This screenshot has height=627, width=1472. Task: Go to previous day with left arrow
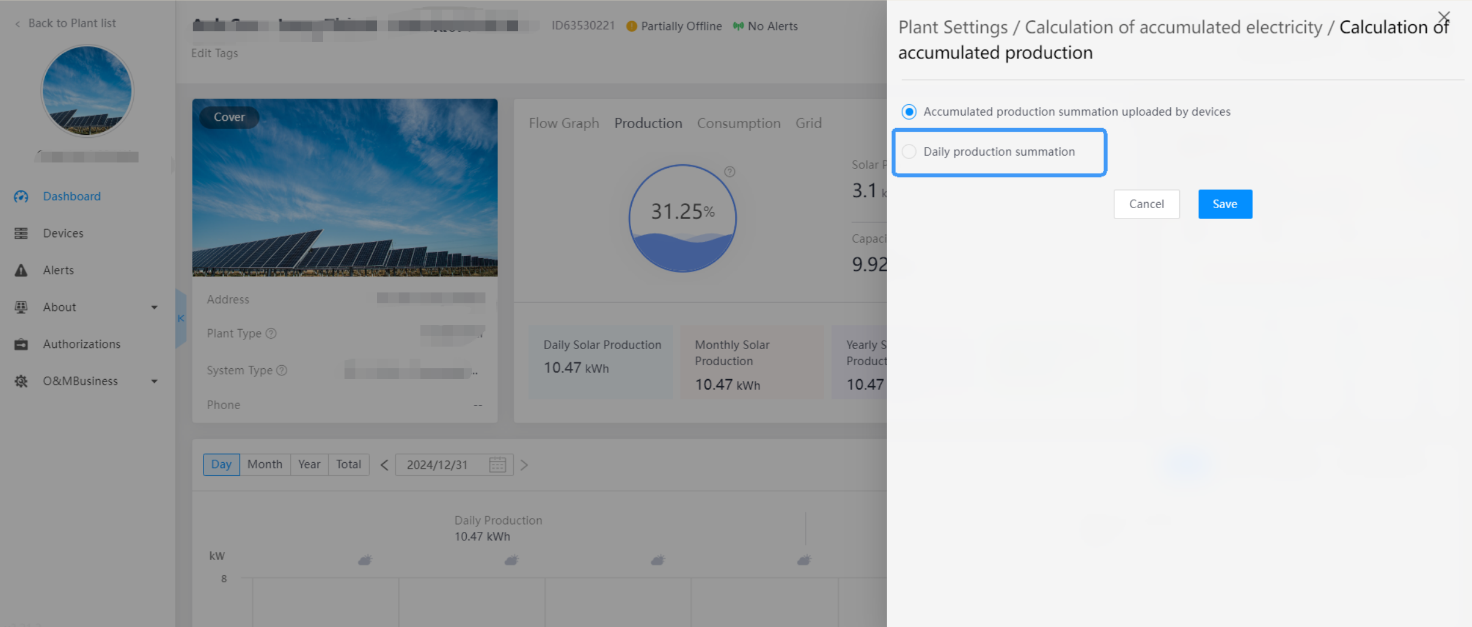coord(384,465)
